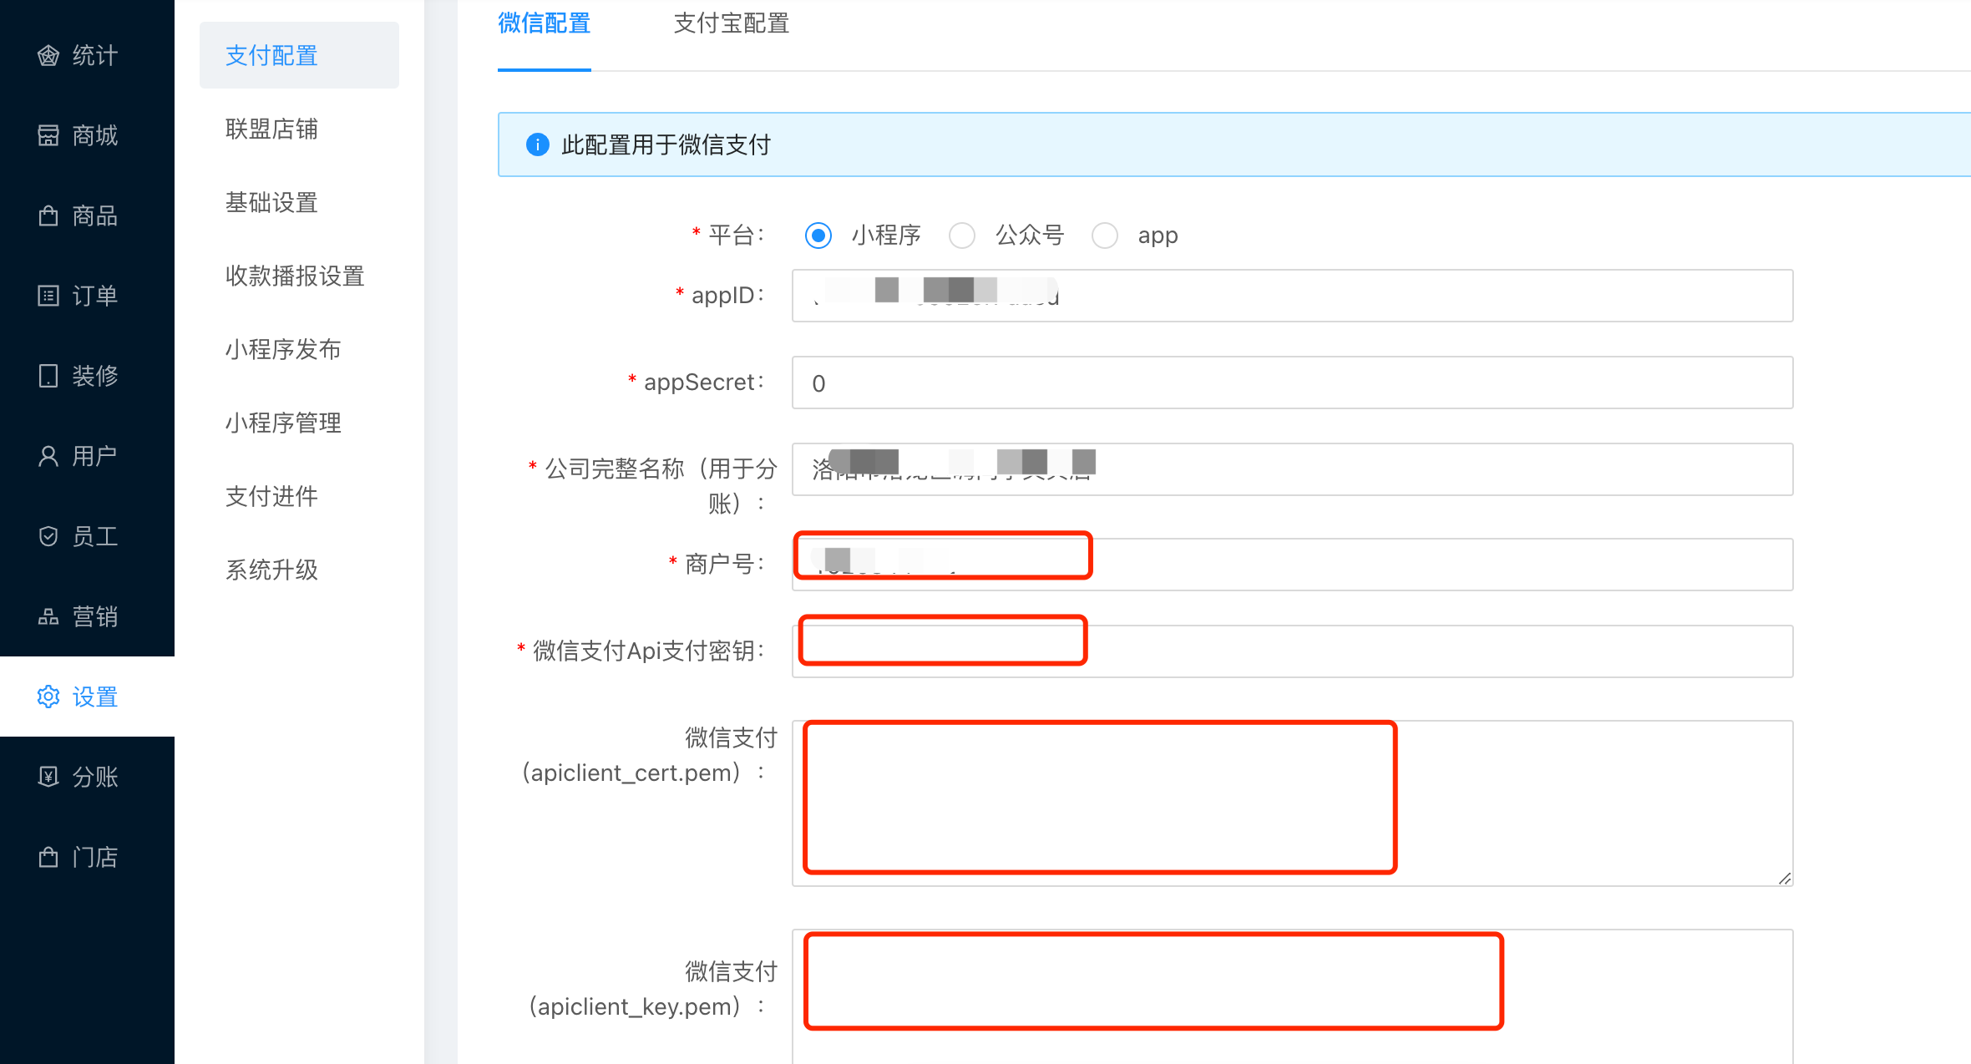
Task: Open 支付进件 submenu item
Action: pos(271,496)
